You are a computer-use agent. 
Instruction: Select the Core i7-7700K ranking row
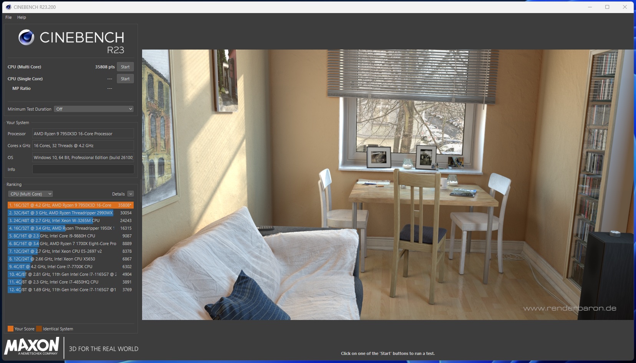(x=70, y=267)
